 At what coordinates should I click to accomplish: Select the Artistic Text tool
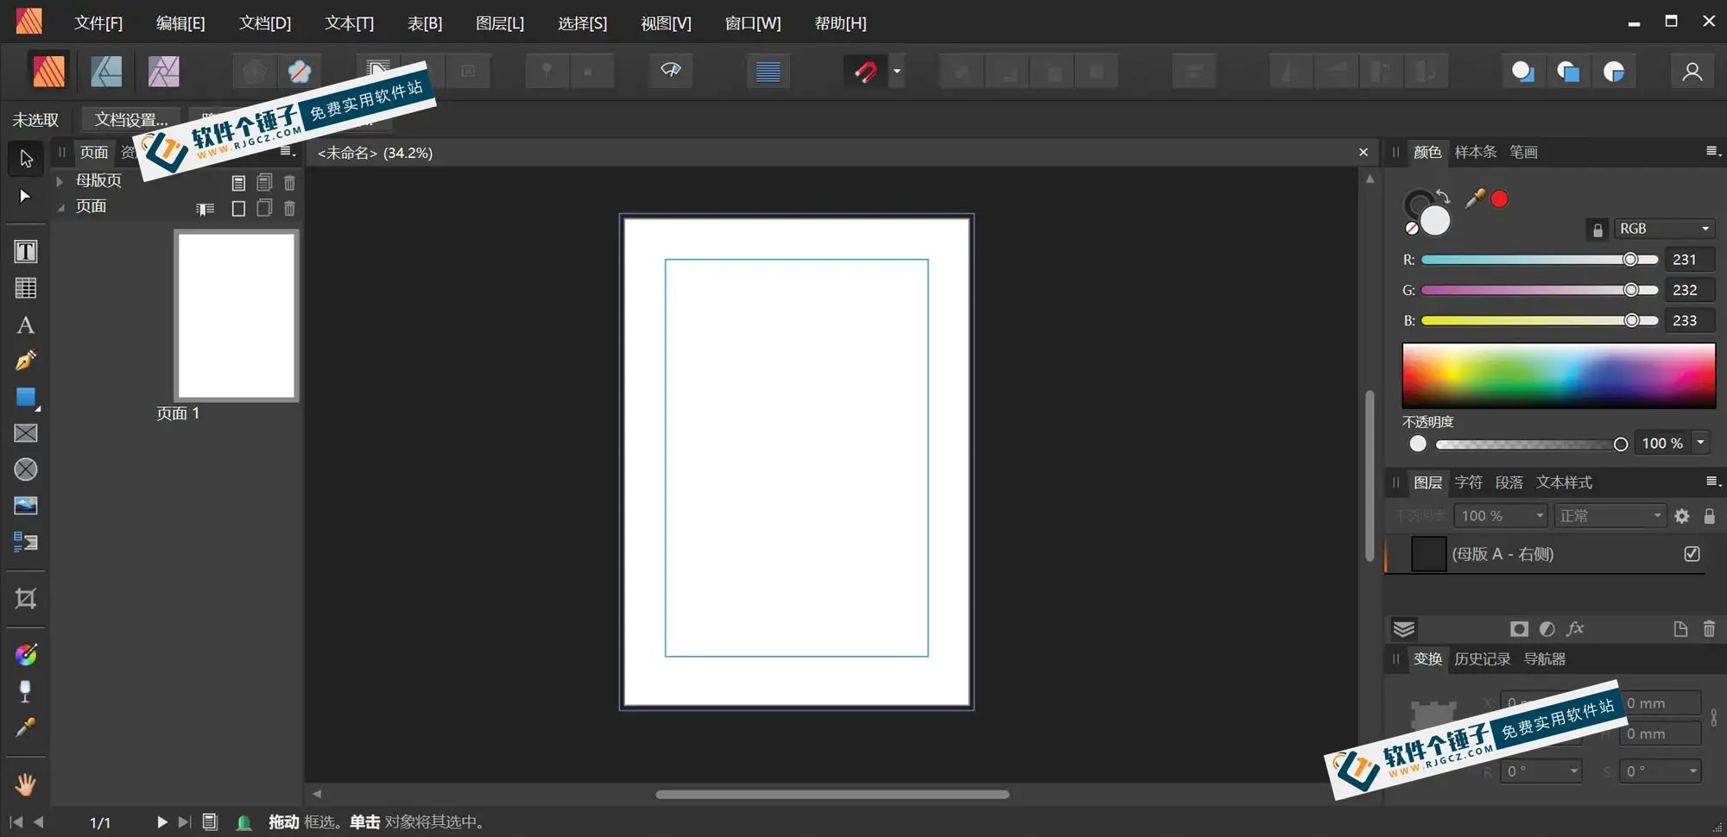tap(25, 325)
